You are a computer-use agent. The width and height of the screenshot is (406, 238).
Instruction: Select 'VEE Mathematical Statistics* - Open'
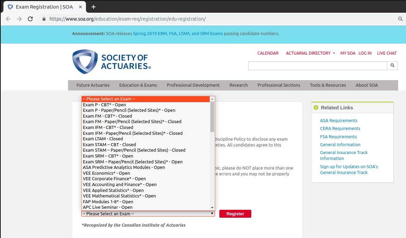(146, 196)
